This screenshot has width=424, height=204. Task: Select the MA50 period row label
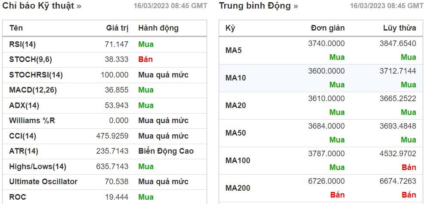235,133
